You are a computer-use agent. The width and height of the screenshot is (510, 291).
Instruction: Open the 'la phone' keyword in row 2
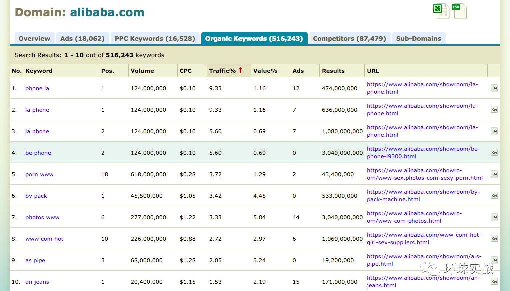[37, 110]
